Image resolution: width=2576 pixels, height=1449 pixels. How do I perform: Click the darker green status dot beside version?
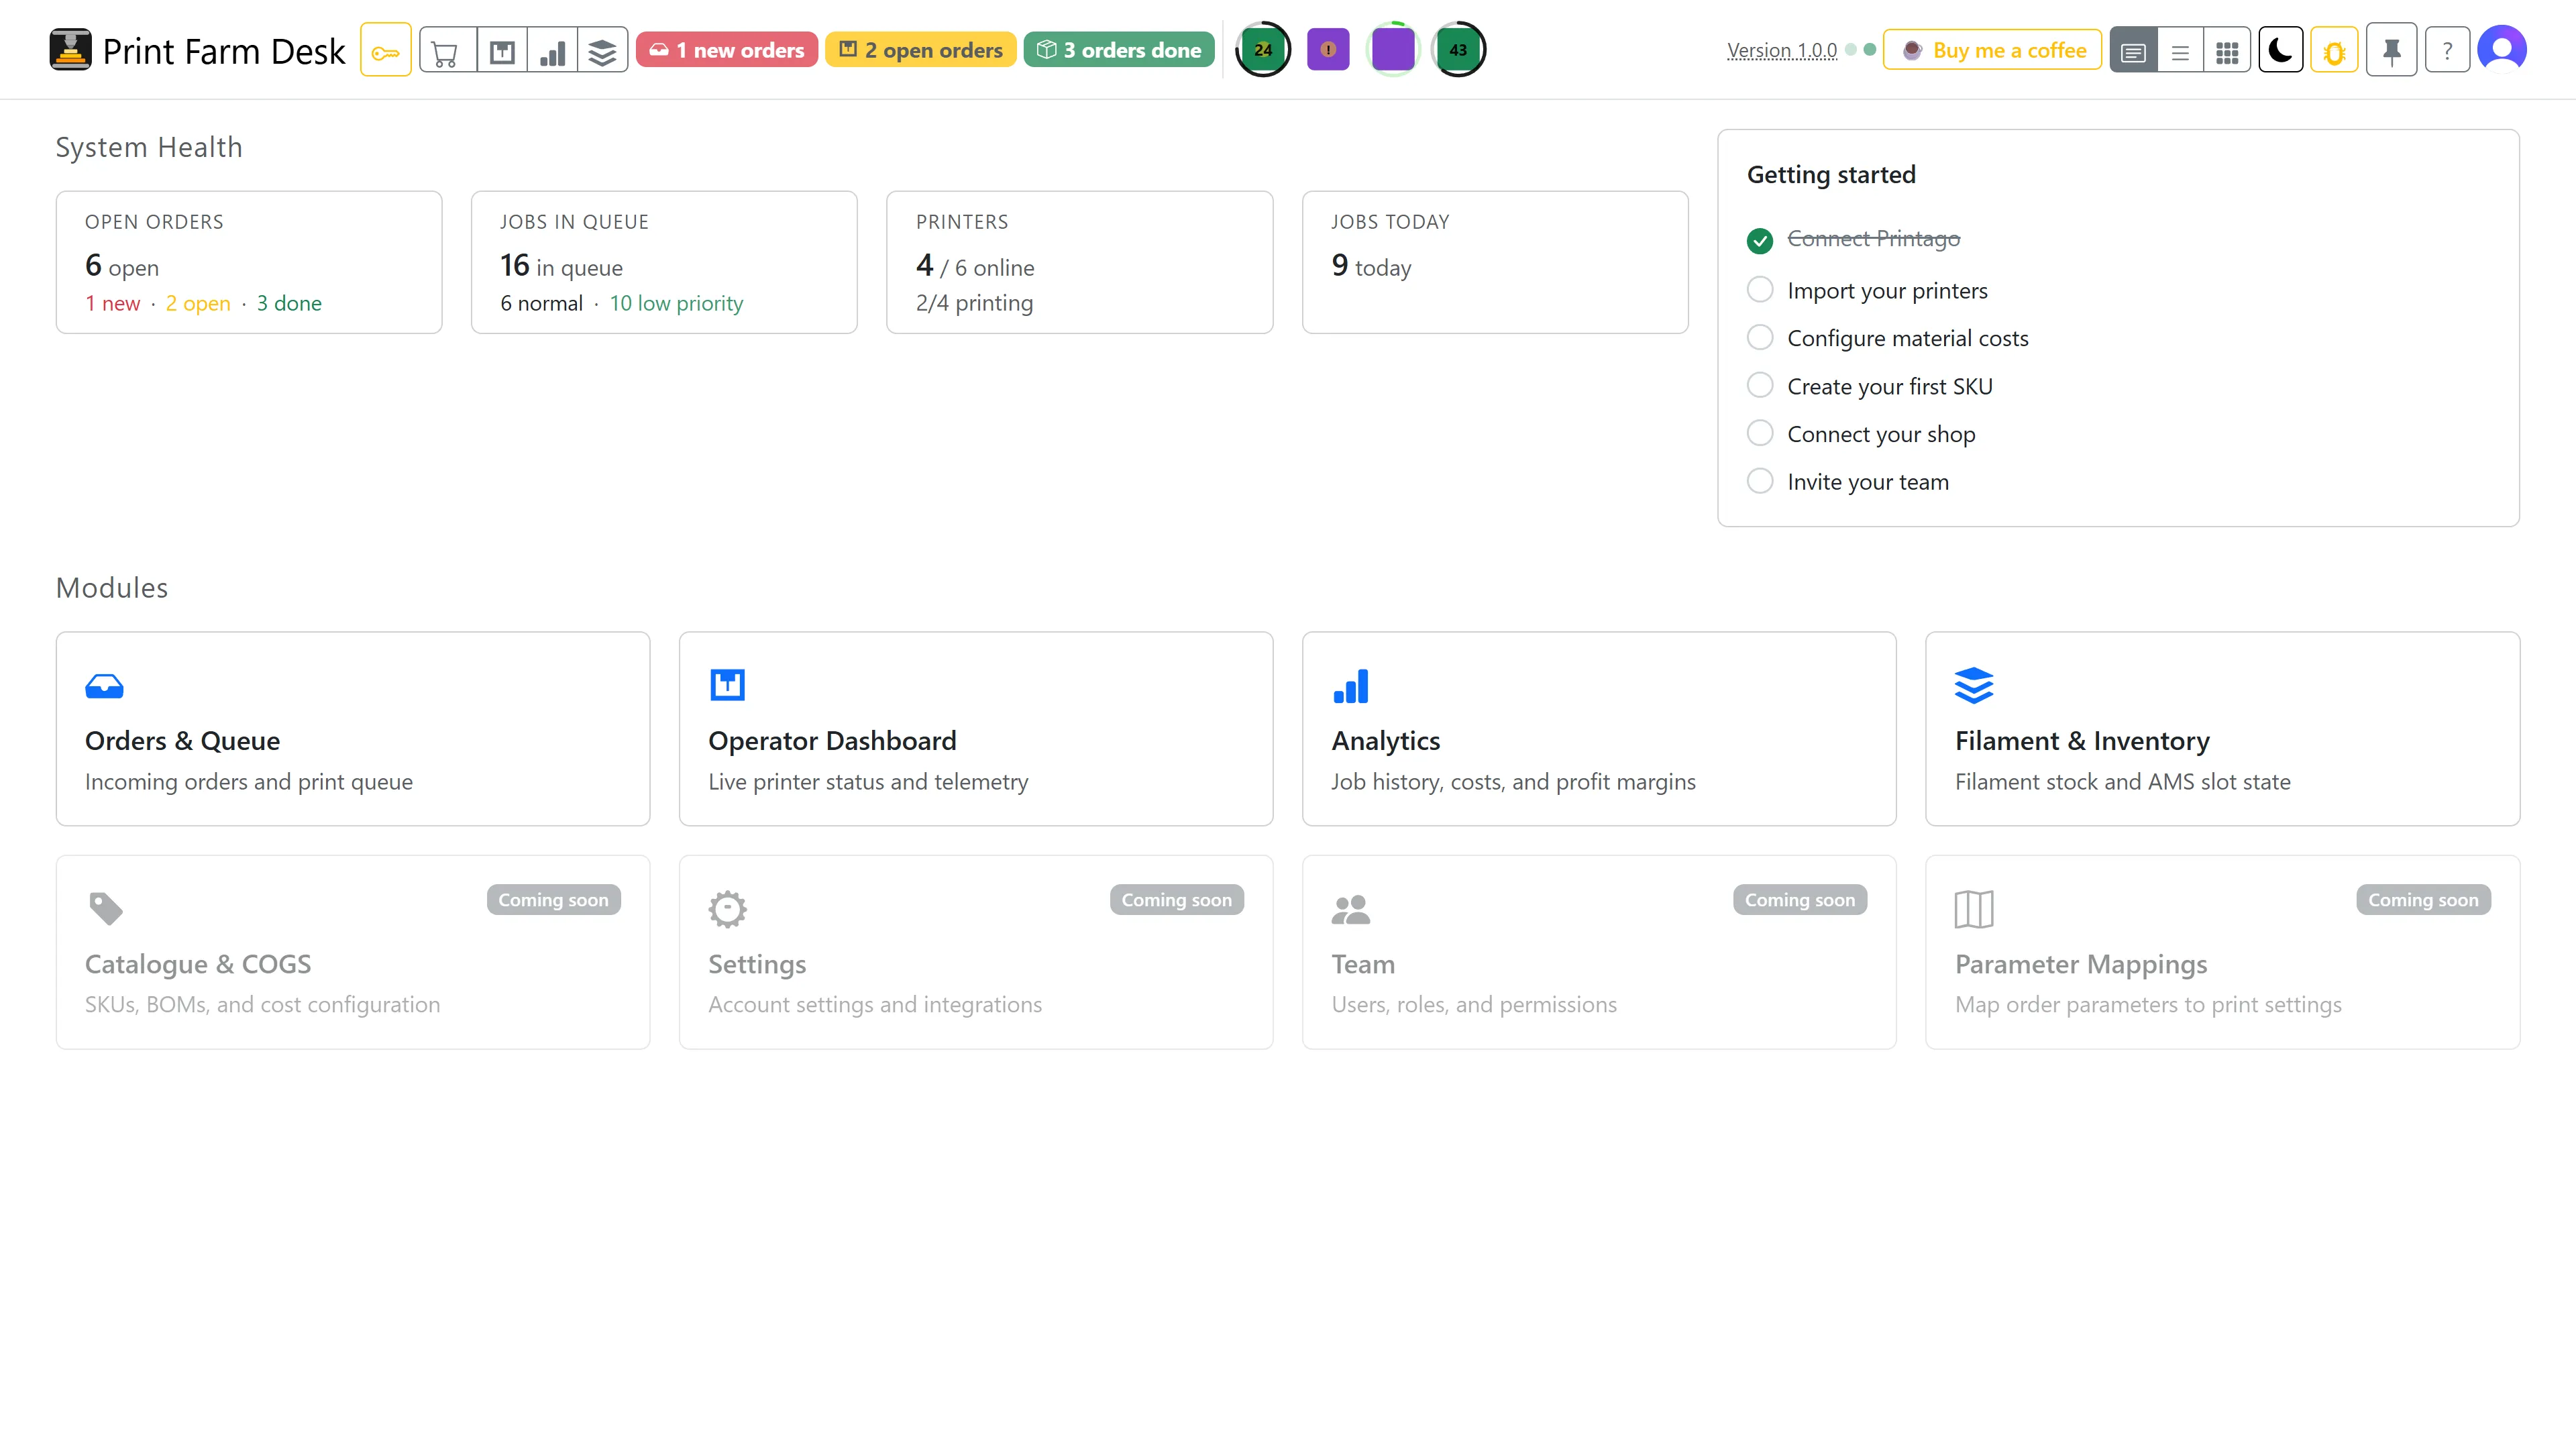click(x=1870, y=50)
